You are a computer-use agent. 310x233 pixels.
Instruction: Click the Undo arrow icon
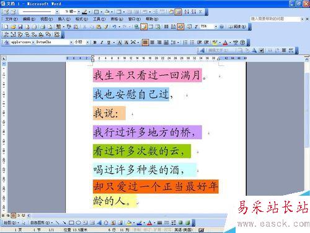114,27
